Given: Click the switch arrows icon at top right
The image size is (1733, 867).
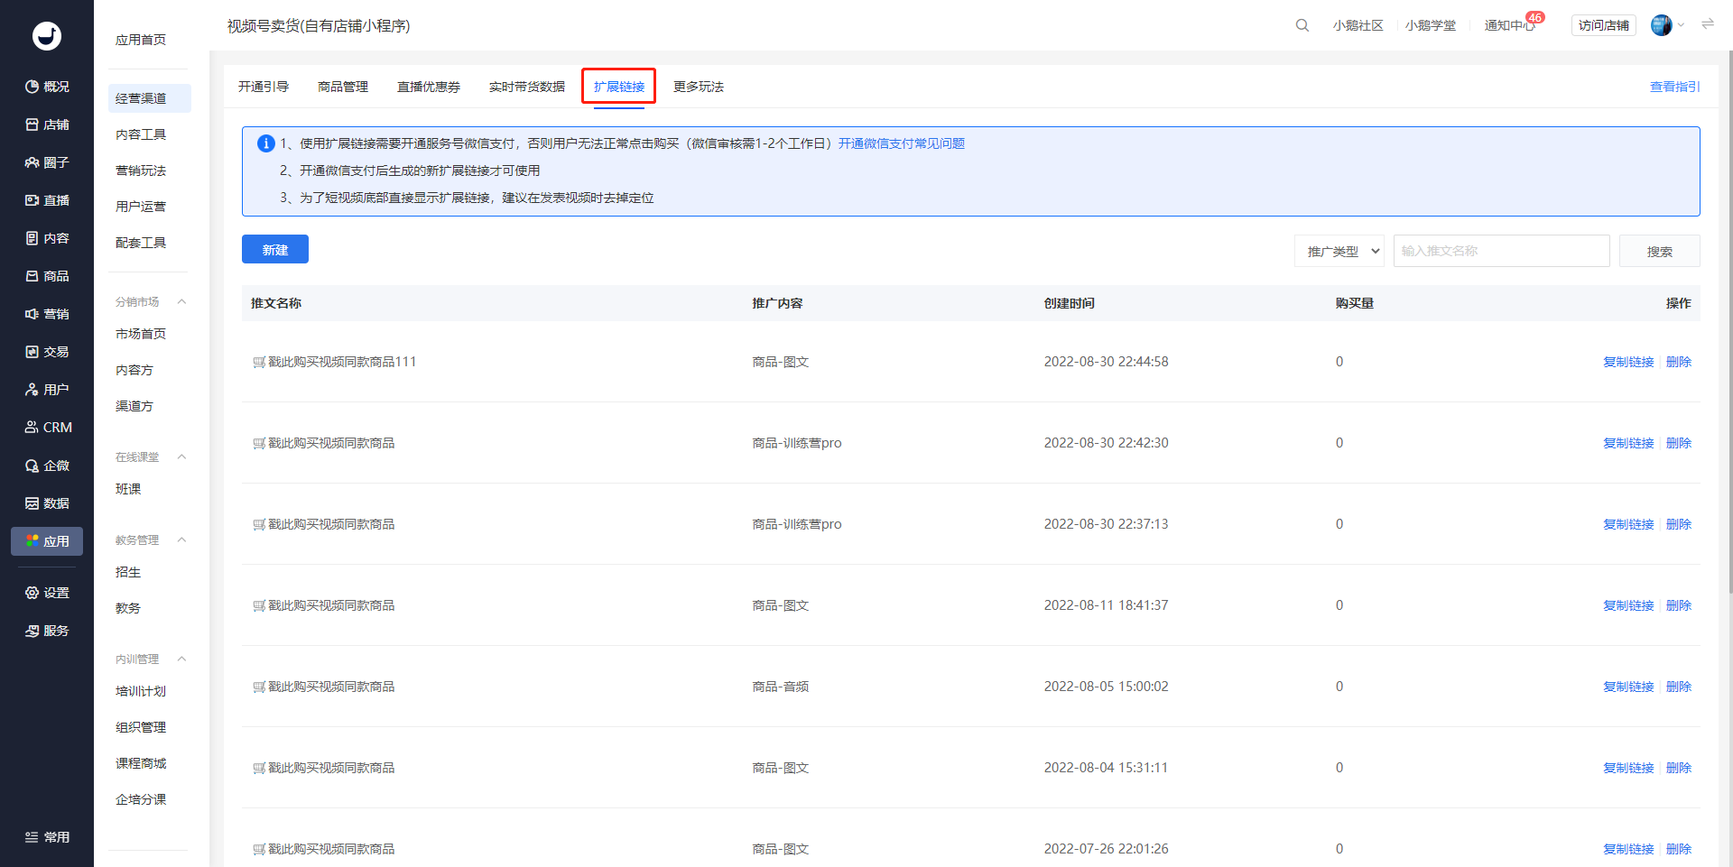Looking at the screenshot, I should coord(1708,24).
